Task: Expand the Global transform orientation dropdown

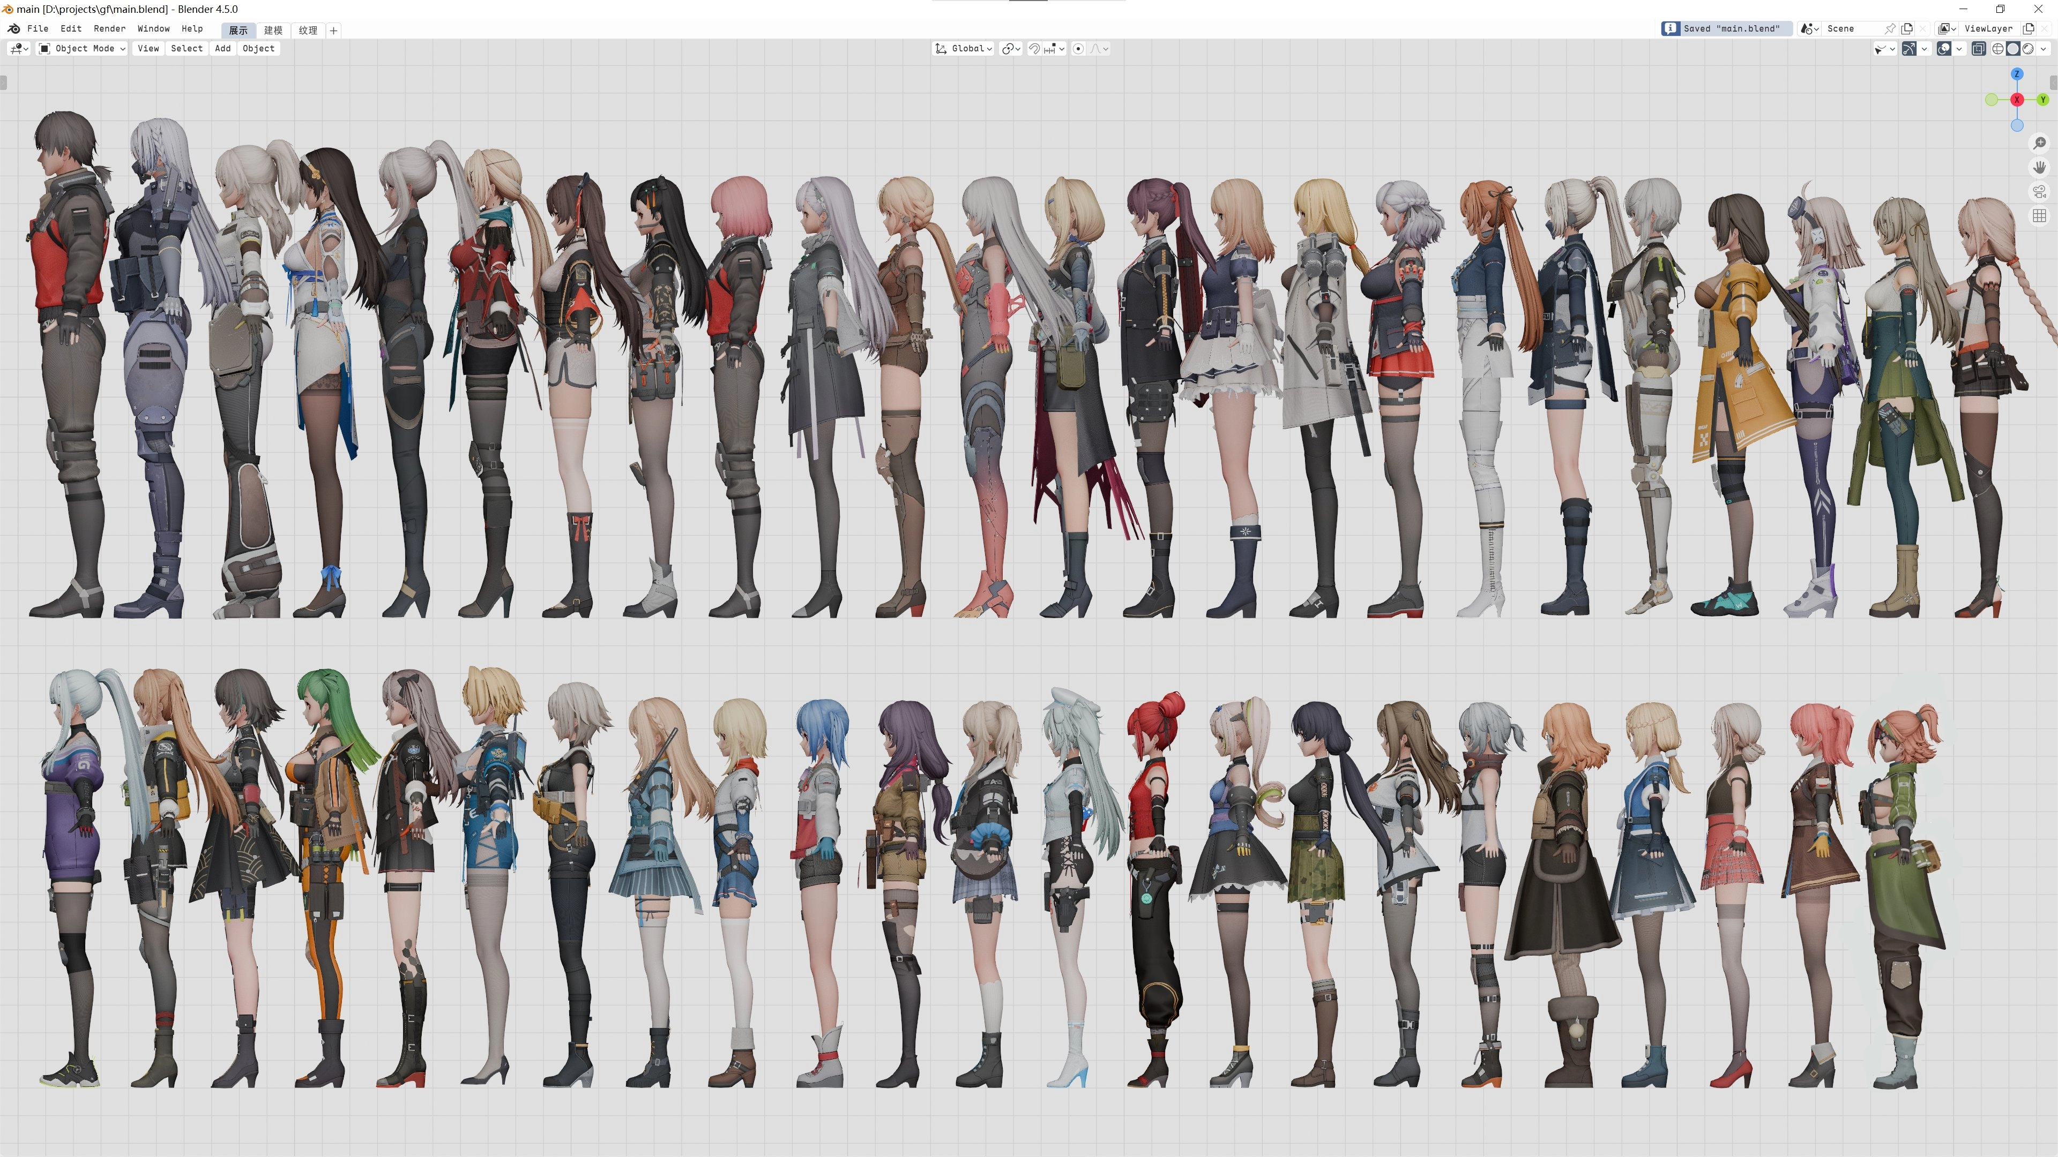Action: 964,49
